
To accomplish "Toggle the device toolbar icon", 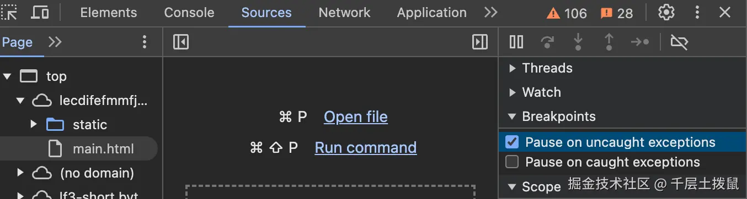I will [x=40, y=12].
